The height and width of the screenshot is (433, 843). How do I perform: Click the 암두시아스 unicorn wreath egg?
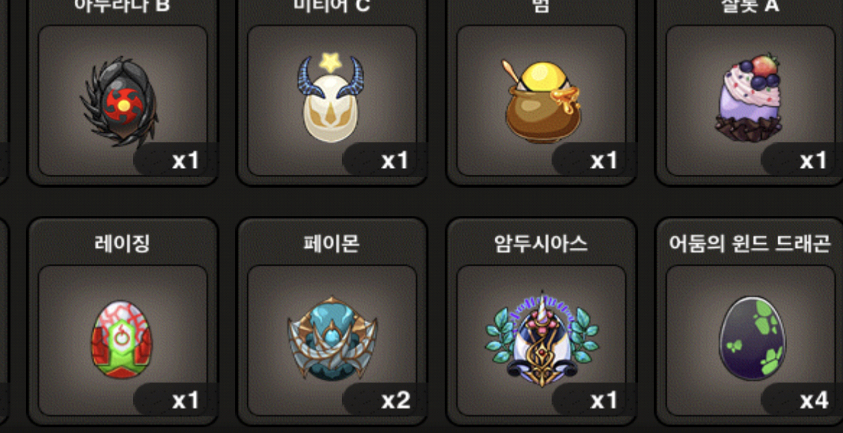pos(542,339)
